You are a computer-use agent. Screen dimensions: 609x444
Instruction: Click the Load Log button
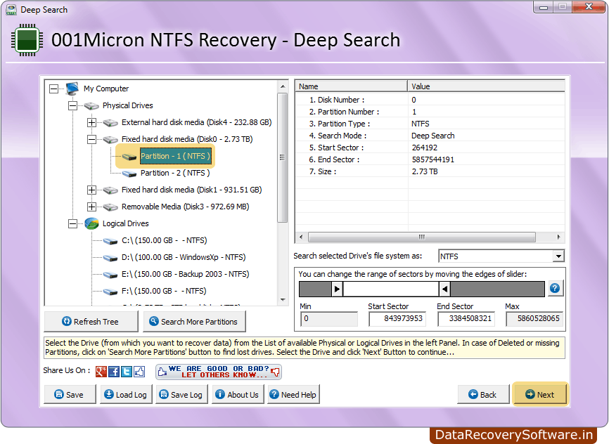tap(126, 395)
